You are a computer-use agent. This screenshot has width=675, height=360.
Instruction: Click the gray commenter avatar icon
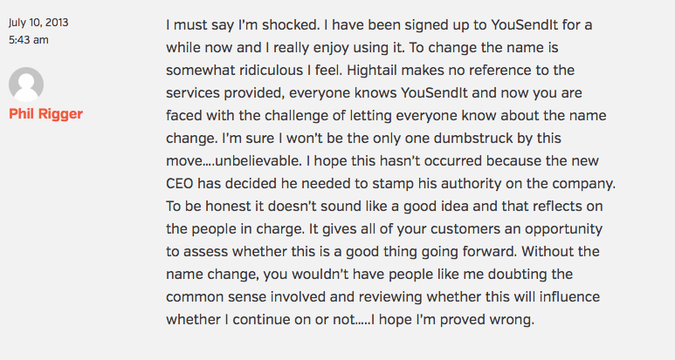click(26, 84)
